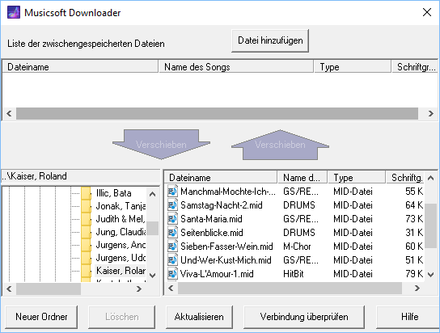Click the folder icon of Jurgens, And

(x=87, y=245)
